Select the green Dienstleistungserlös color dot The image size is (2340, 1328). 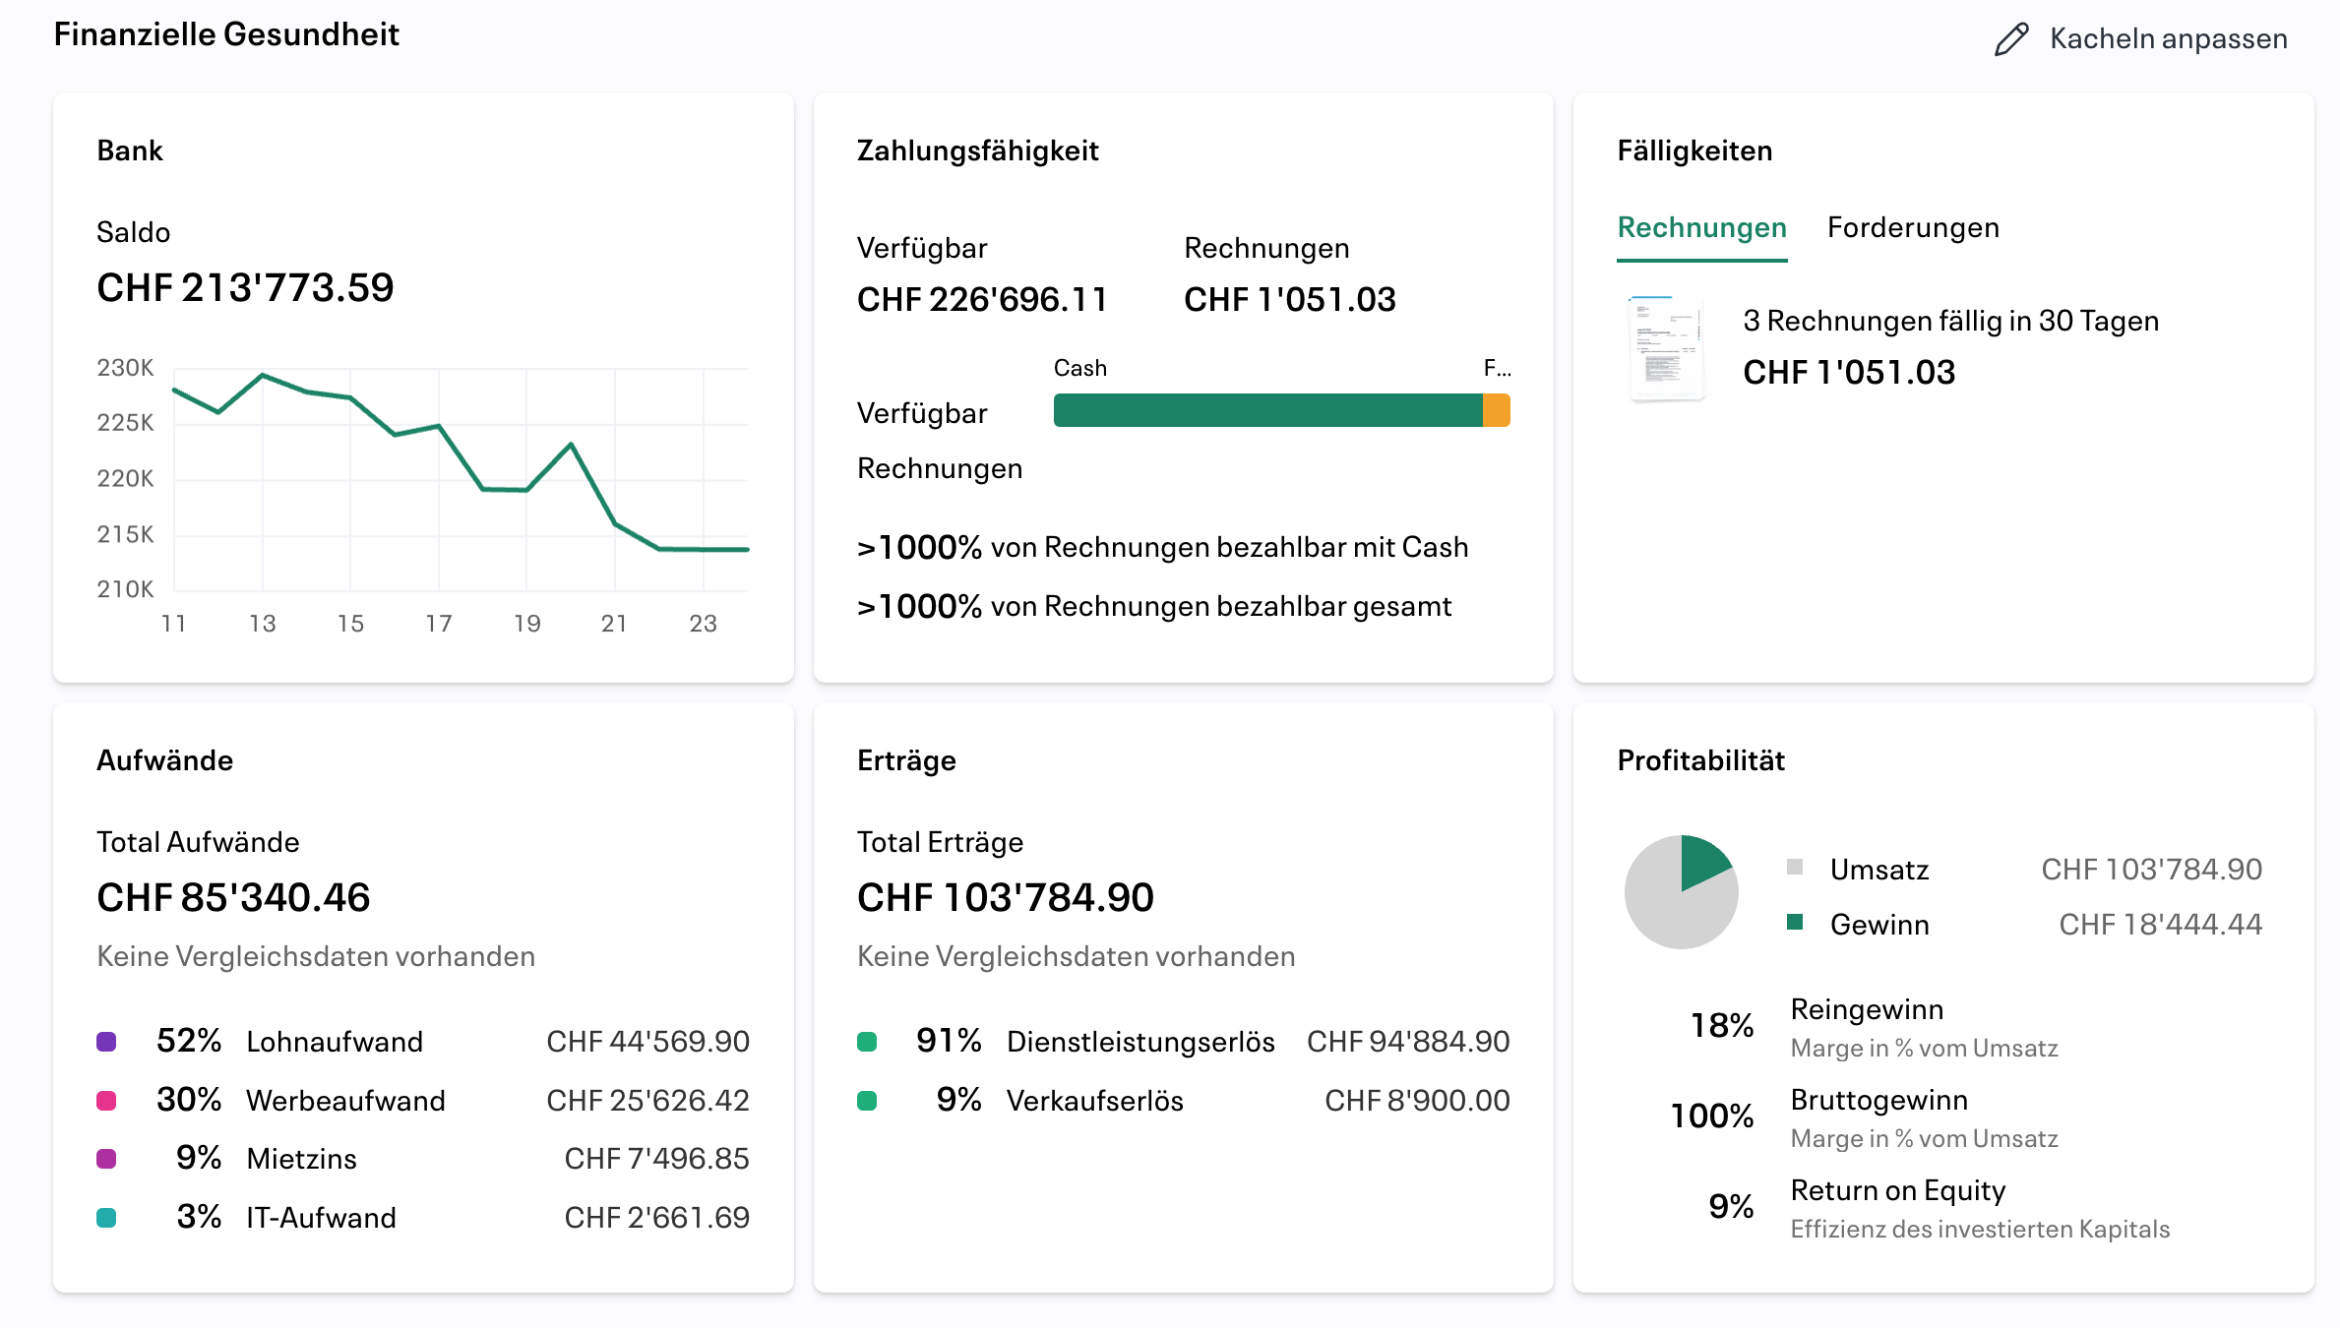[868, 1040]
